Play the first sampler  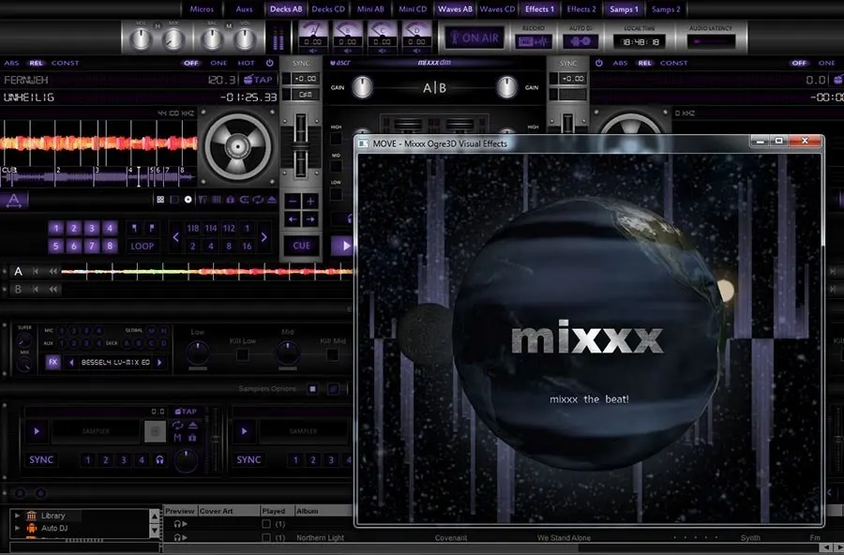pyautogui.click(x=37, y=431)
